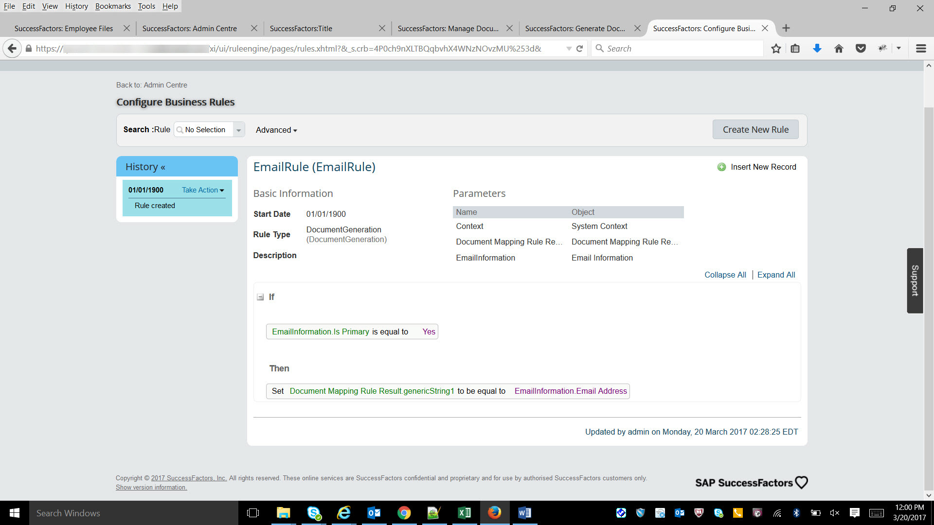Click Show version information link
Image resolution: width=934 pixels, height=525 pixels.
[x=151, y=488]
